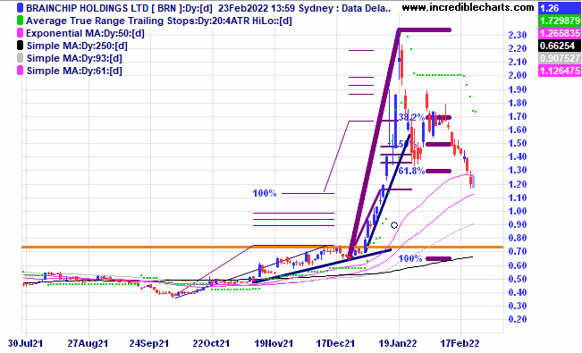The height and width of the screenshot is (353, 582).
Task: Click the 1.60 price axis label
Action: 518,130
